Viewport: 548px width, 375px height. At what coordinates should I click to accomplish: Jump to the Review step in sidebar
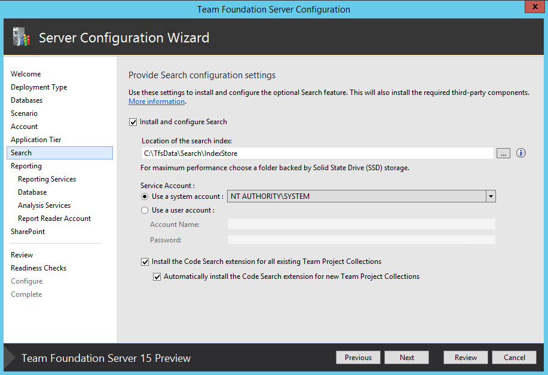coord(22,255)
